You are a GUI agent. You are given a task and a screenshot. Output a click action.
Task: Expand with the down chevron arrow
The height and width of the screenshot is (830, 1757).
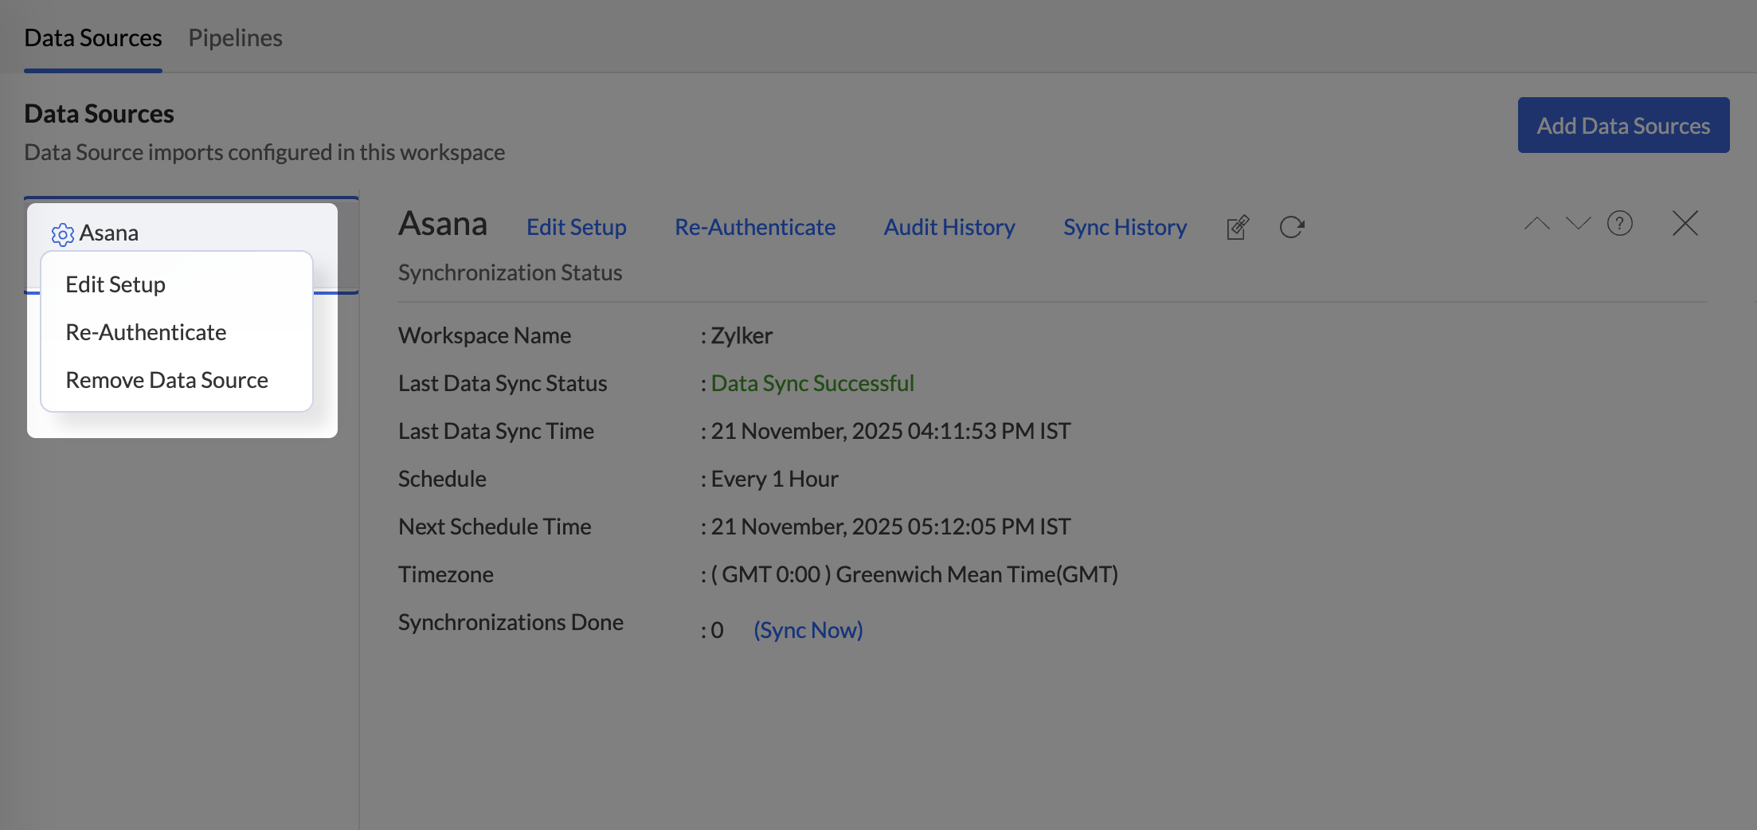1578,224
